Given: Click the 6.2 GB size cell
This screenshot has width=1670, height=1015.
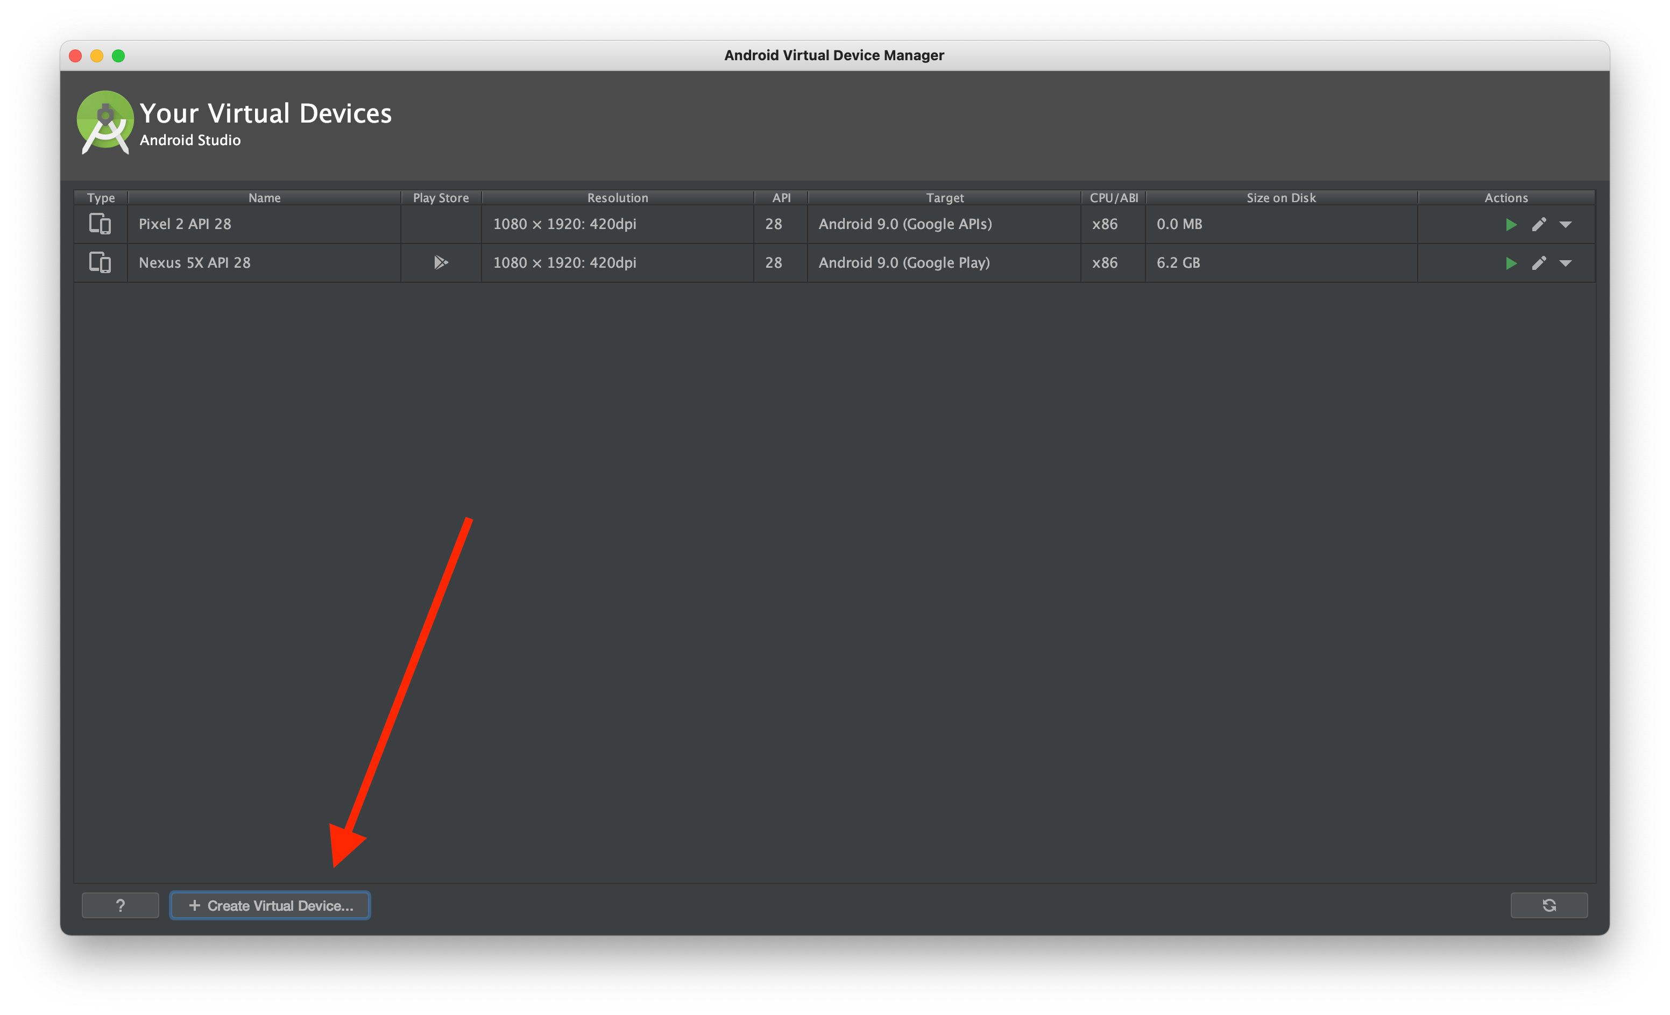Looking at the screenshot, I should point(1281,263).
